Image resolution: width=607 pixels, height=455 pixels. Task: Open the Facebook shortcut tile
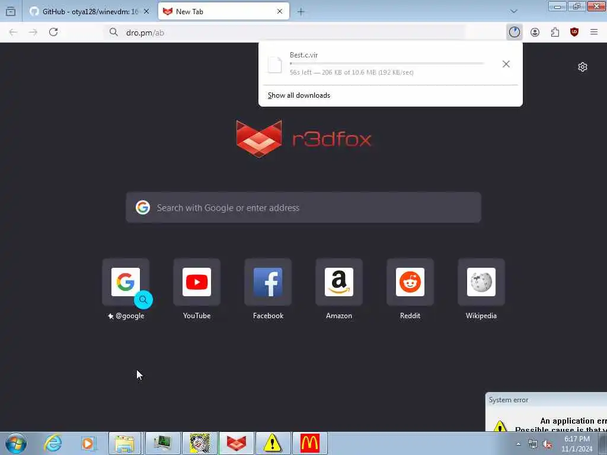coord(268,282)
